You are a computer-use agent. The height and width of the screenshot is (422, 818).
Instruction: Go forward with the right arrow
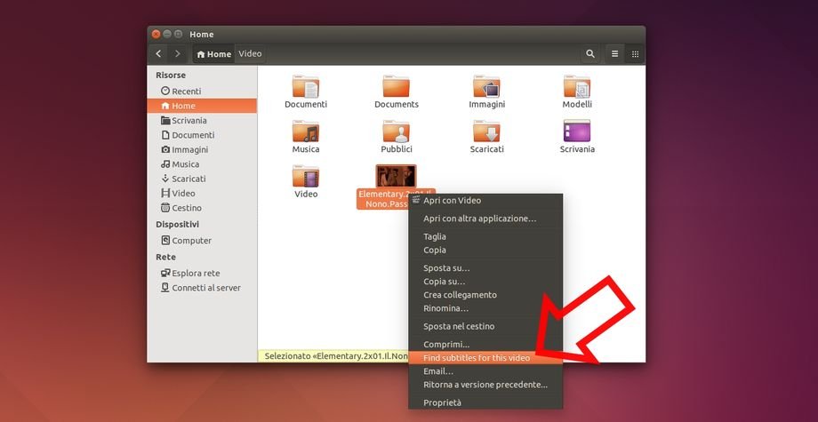click(177, 54)
